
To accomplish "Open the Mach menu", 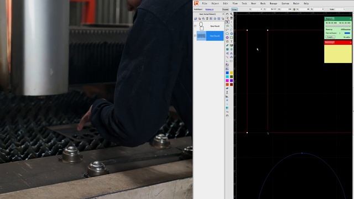I will [x=263, y=3].
